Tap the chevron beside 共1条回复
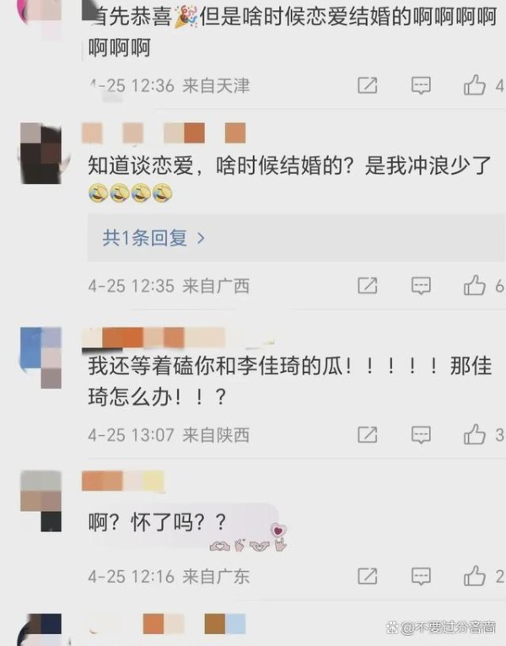Screen dimensions: 506x646 [201, 238]
